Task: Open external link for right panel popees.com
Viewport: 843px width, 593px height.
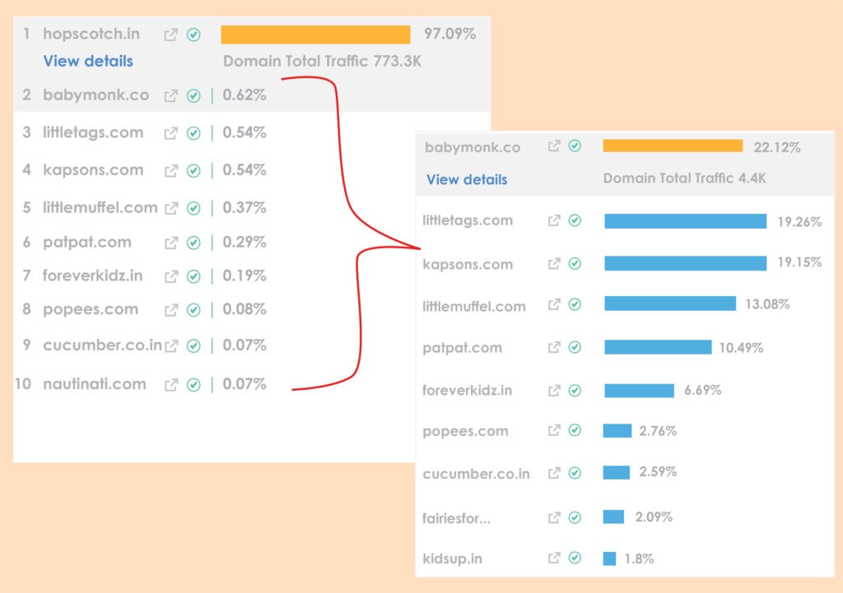Action: tap(554, 430)
